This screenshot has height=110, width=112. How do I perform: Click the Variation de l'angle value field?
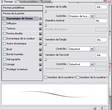[101, 40]
